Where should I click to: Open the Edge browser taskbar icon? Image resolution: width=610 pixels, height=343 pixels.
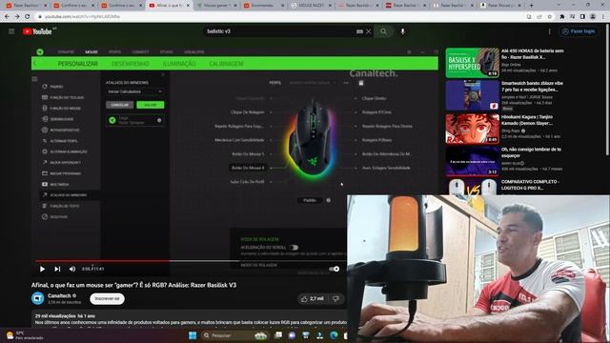click(x=334, y=335)
